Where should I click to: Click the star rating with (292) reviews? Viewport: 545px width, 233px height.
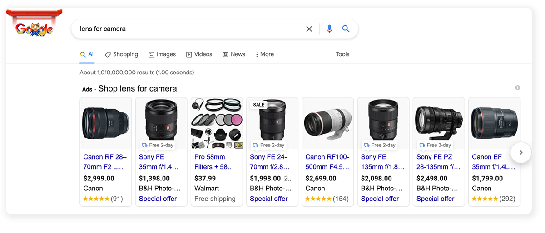click(493, 199)
